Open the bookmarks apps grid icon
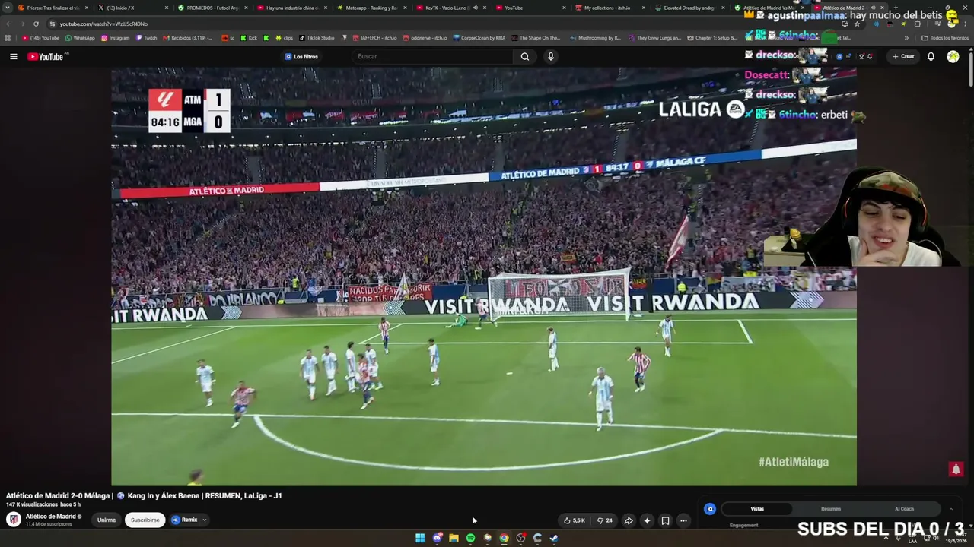The image size is (974, 547). (x=8, y=38)
